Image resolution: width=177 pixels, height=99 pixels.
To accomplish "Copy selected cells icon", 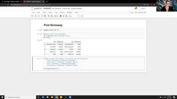I will point(42,16).
